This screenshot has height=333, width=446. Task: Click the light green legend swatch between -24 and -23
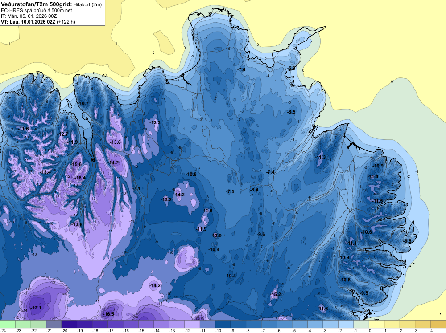(x=8, y=324)
